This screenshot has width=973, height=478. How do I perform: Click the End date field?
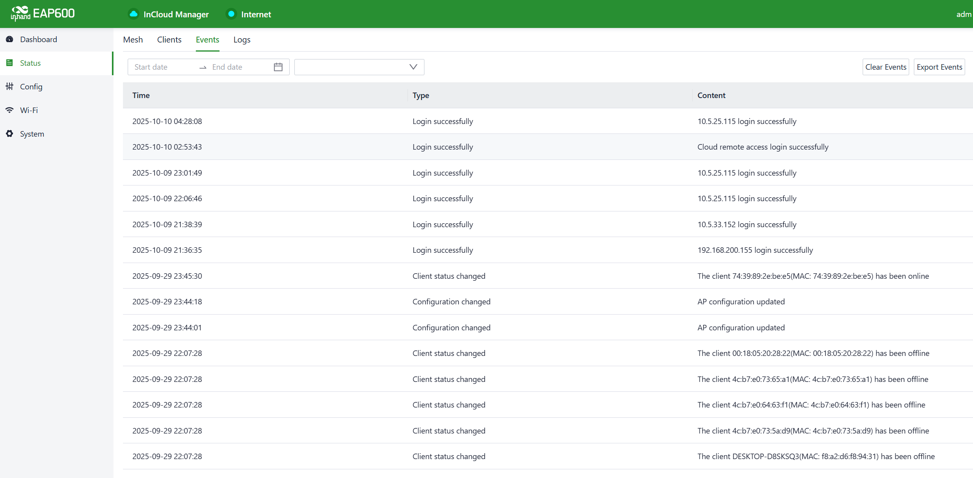click(x=238, y=67)
